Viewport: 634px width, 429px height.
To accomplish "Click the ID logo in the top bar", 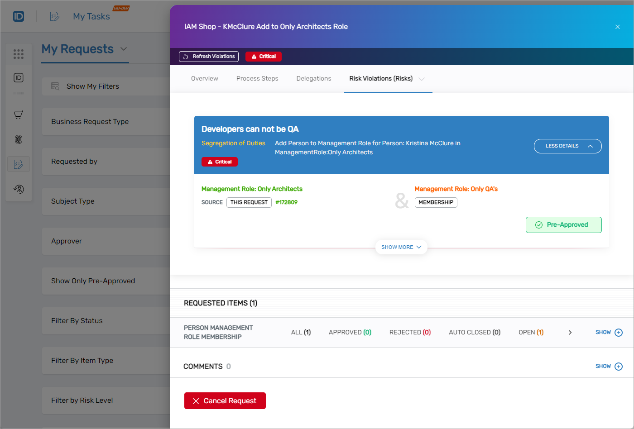I will click(x=18, y=16).
